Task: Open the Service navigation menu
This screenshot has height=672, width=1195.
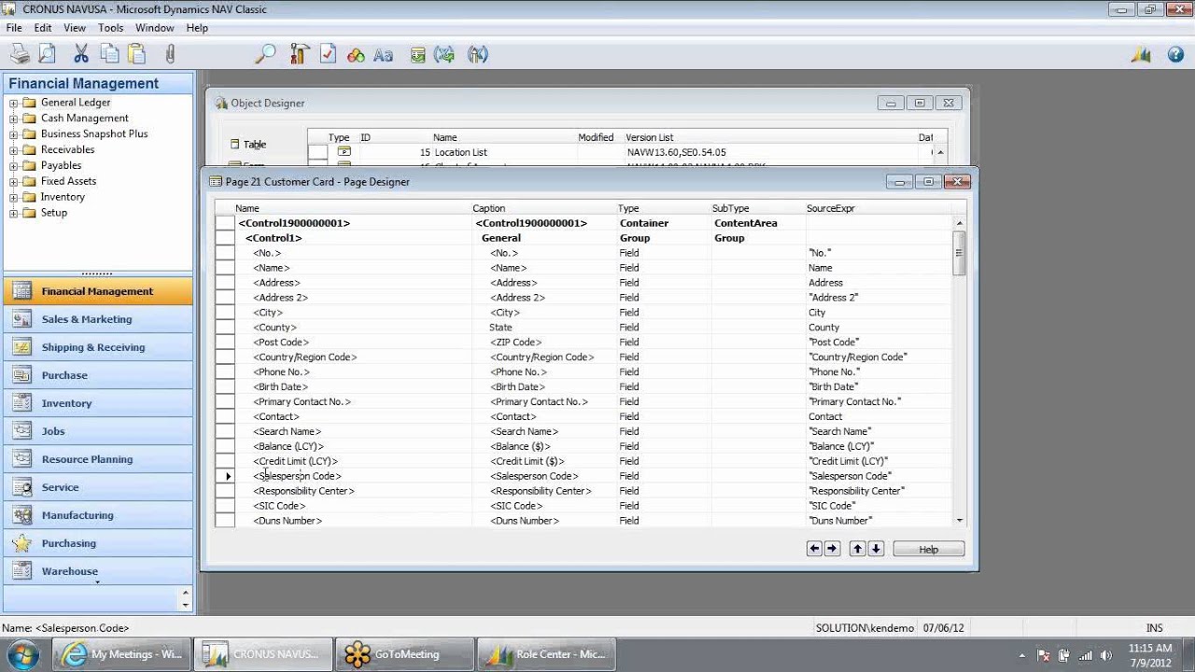Action: (x=98, y=487)
